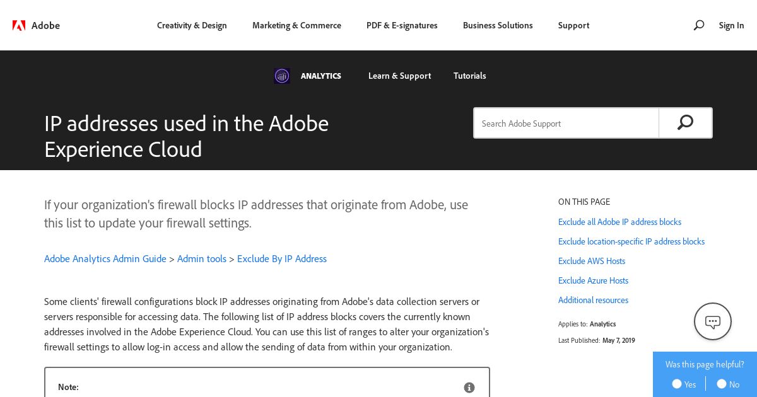Click the Note: label
The width and height of the screenshot is (757, 397).
(x=68, y=387)
